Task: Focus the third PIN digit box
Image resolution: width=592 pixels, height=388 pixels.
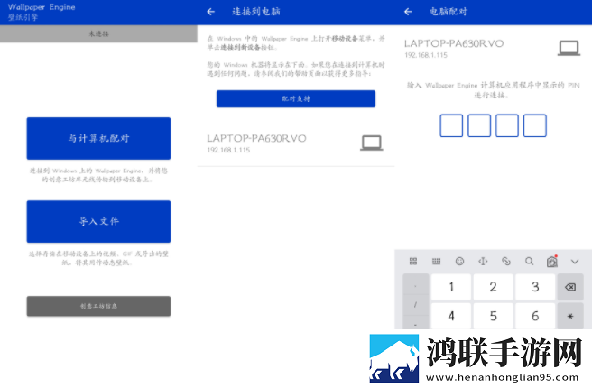Action: click(x=506, y=125)
